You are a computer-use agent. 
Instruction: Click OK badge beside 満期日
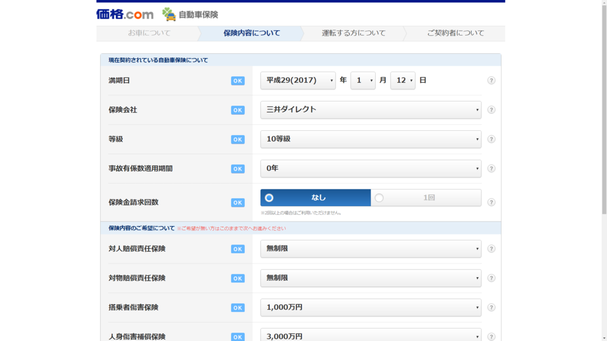pos(238,81)
